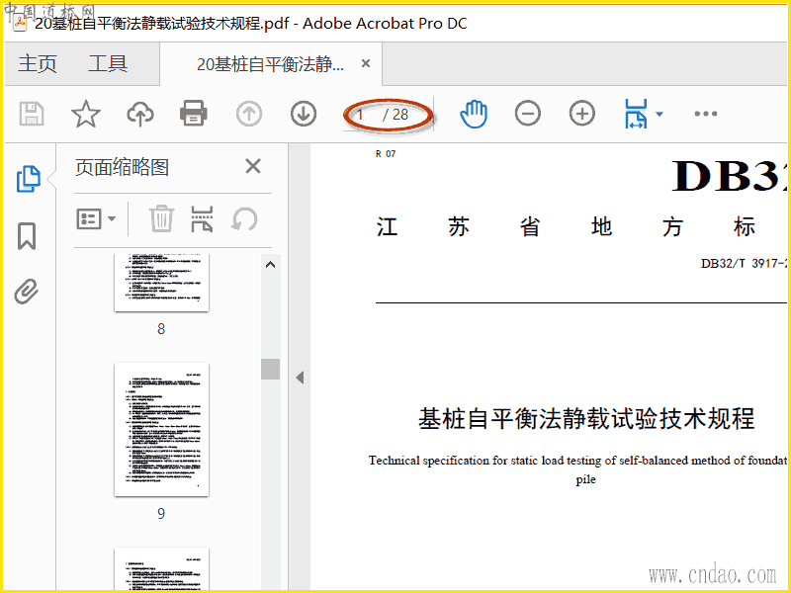Go to previous page with the up arrow
The width and height of the screenshot is (791, 593).
point(249,114)
